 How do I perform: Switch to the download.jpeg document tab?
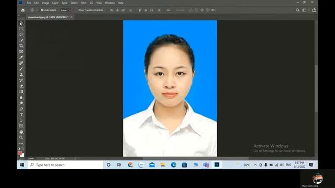pyautogui.click(x=48, y=17)
